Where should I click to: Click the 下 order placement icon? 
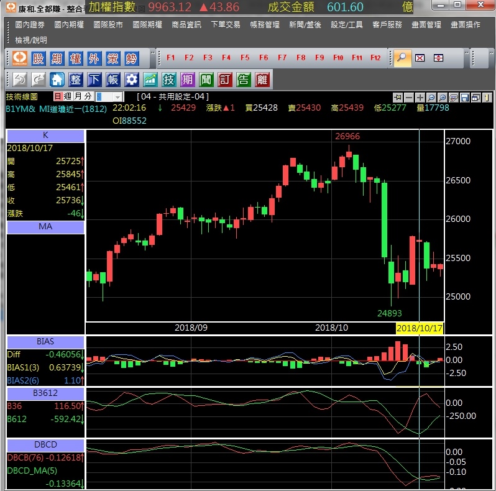tap(94, 80)
